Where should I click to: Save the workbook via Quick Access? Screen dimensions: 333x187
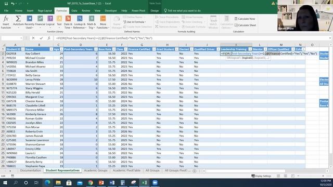[x=6, y=4]
